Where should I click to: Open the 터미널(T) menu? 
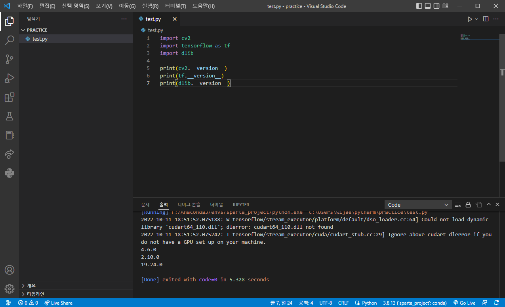(175, 6)
